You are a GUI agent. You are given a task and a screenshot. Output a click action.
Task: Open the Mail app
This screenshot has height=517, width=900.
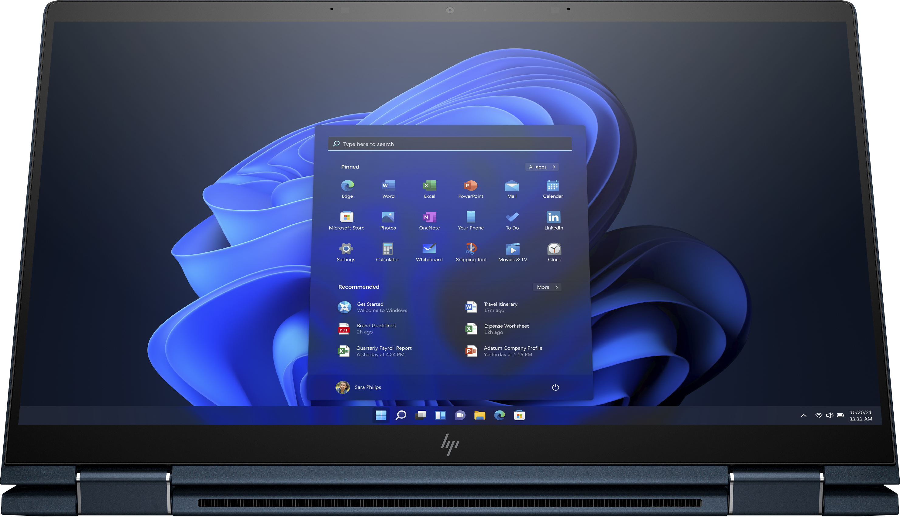[x=512, y=189]
